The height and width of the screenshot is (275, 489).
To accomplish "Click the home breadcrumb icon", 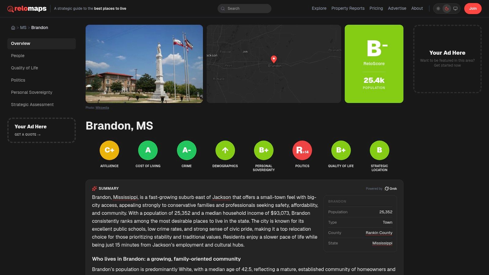I will click(x=13, y=28).
